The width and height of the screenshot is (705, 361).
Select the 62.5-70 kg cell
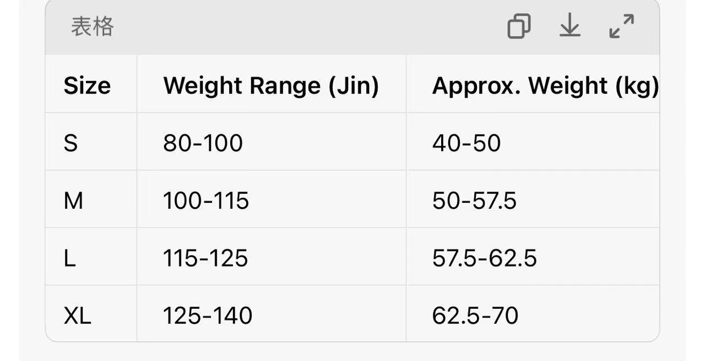tap(475, 315)
